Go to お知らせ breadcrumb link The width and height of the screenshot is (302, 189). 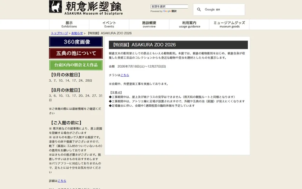77,33
